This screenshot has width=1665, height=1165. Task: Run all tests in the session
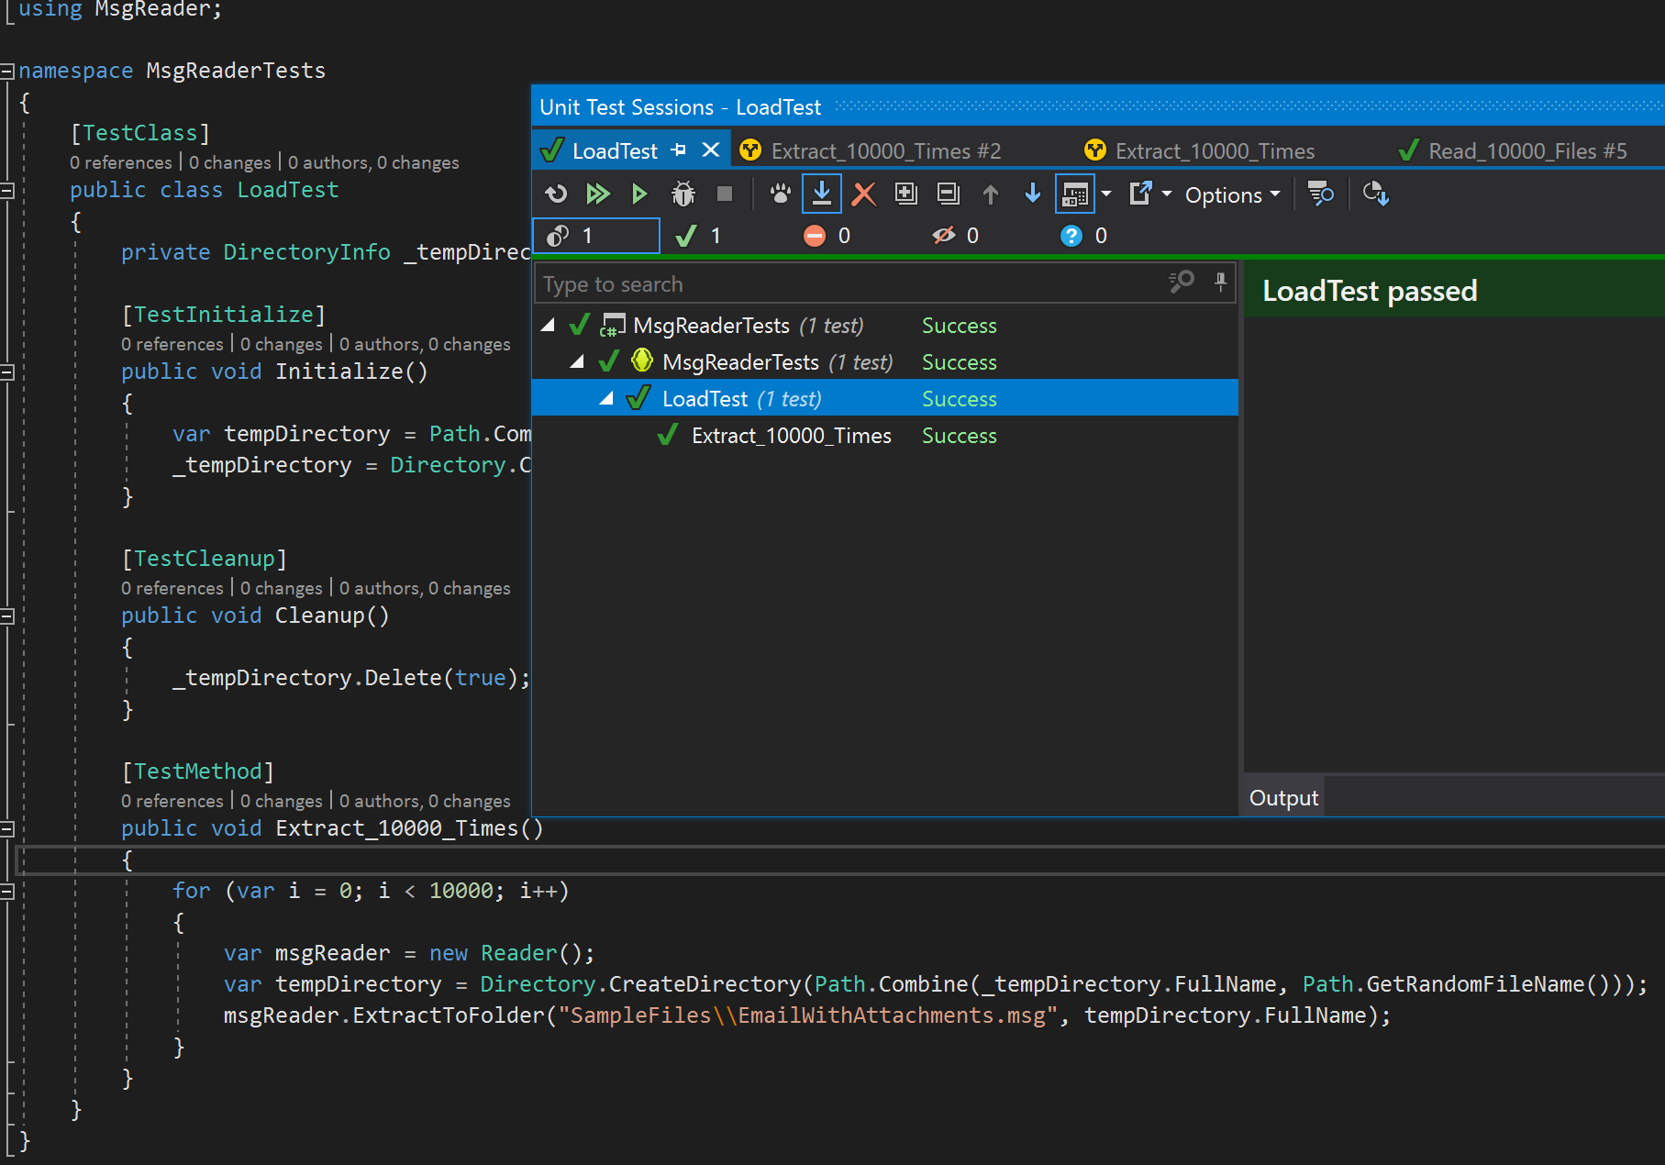click(x=599, y=194)
